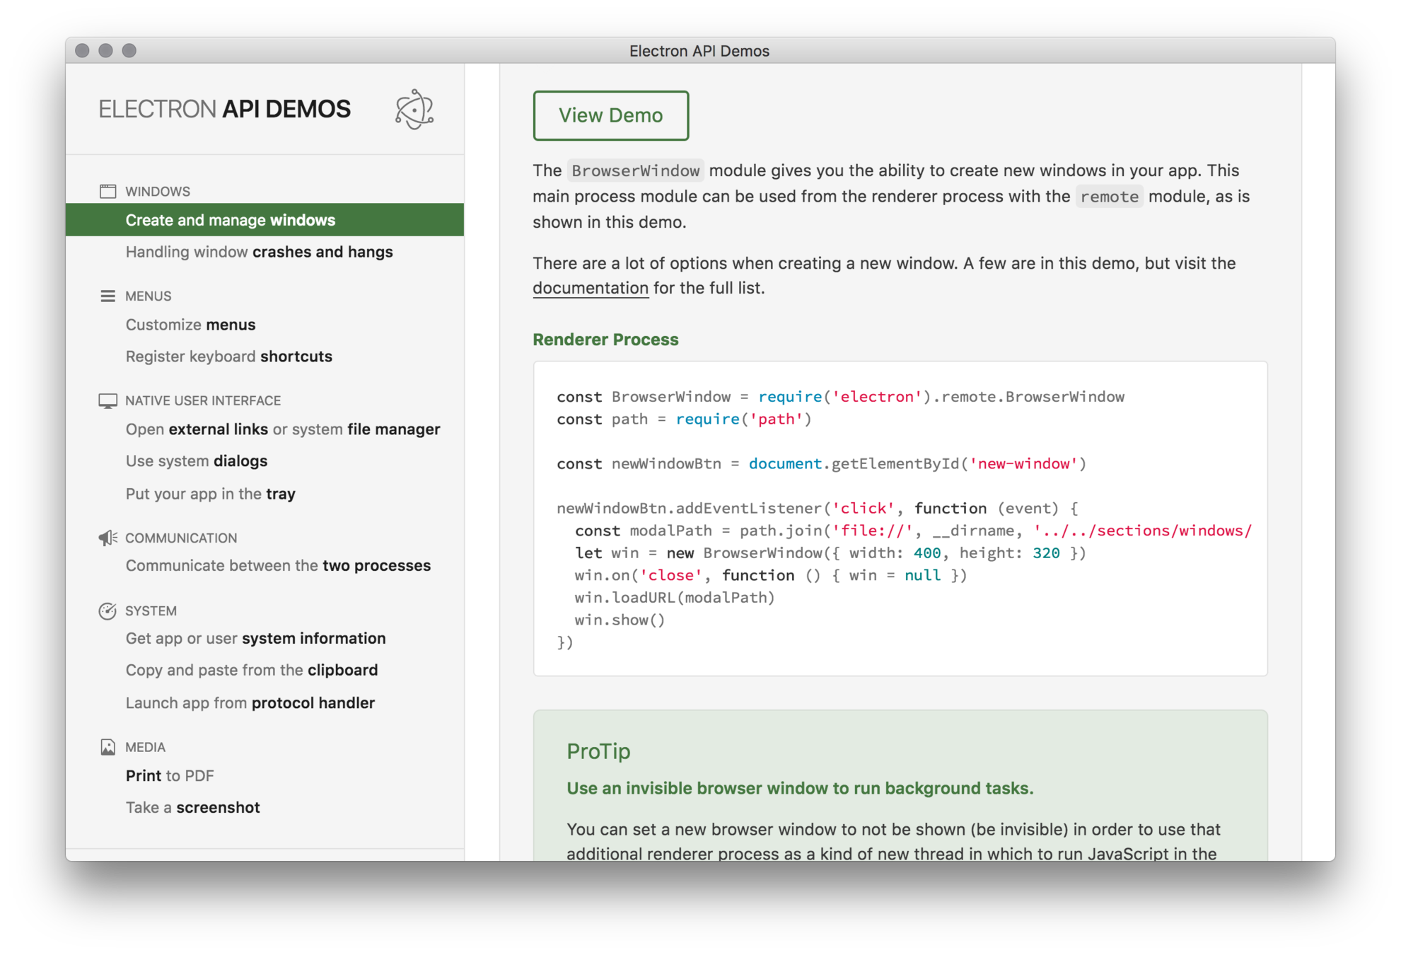Viewport: 1401px width, 955px height.
Task: Click the Menus hamburger icon
Action: [107, 296]
